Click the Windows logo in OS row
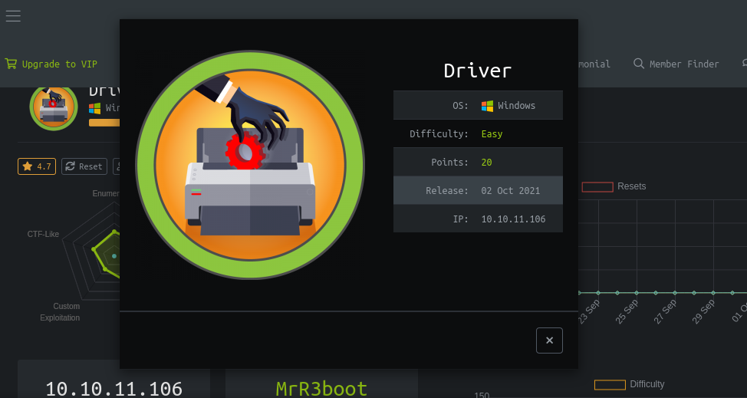The width and height of the screenshot is (747, 398). 487,106
